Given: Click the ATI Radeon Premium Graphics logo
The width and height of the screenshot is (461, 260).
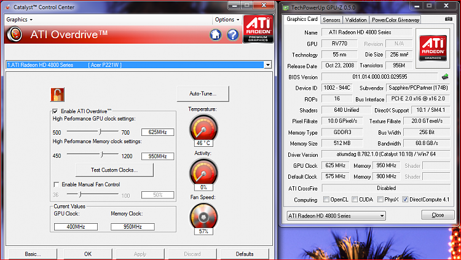Looking at the screenshot, I should (x=258, y=29).
